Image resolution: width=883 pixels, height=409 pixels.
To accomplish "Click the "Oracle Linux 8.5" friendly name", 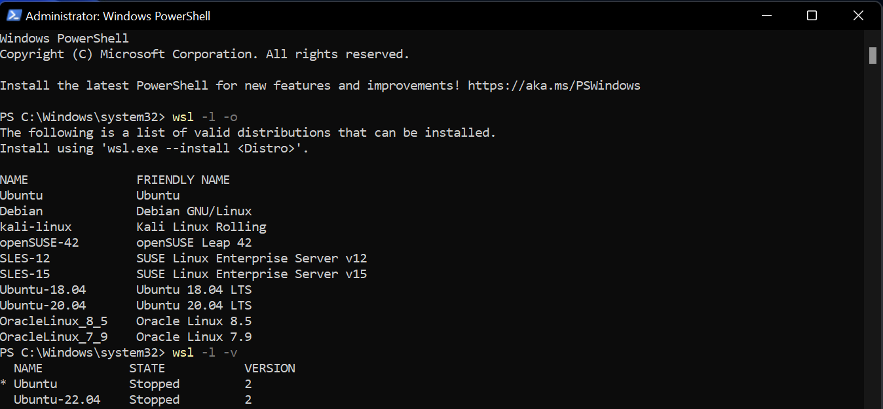I will pos(194,321).
